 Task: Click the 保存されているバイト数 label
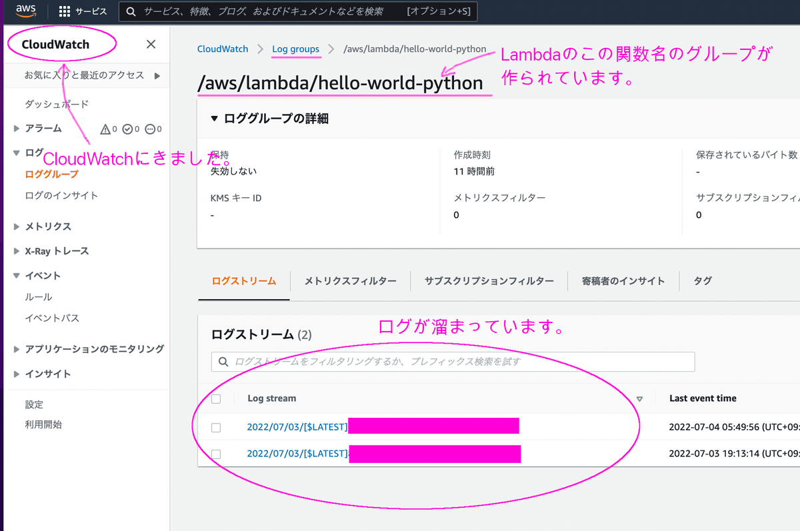(747, 155)
